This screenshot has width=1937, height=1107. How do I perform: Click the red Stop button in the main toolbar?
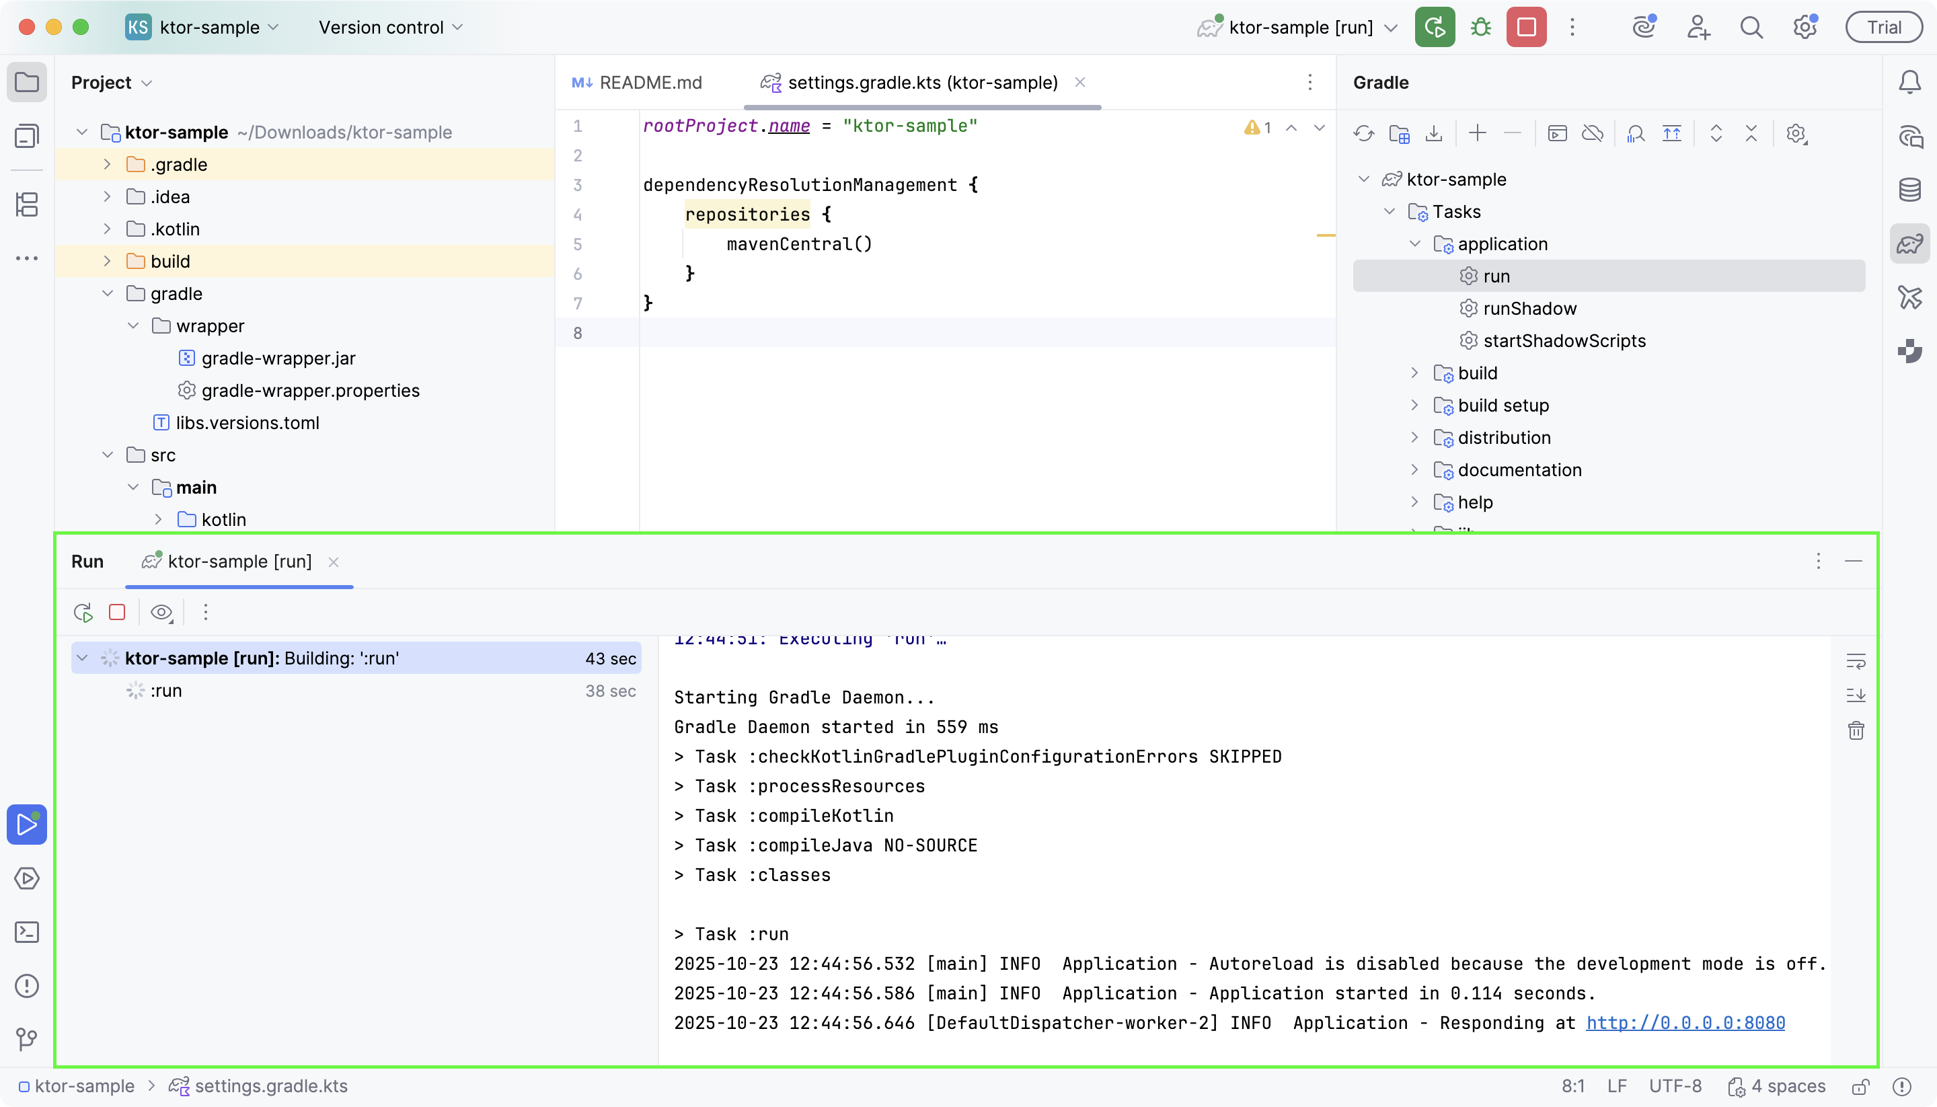point(1527,28)
